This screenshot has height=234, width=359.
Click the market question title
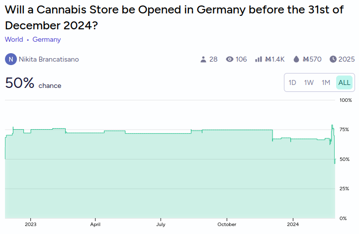click(174, 17)
